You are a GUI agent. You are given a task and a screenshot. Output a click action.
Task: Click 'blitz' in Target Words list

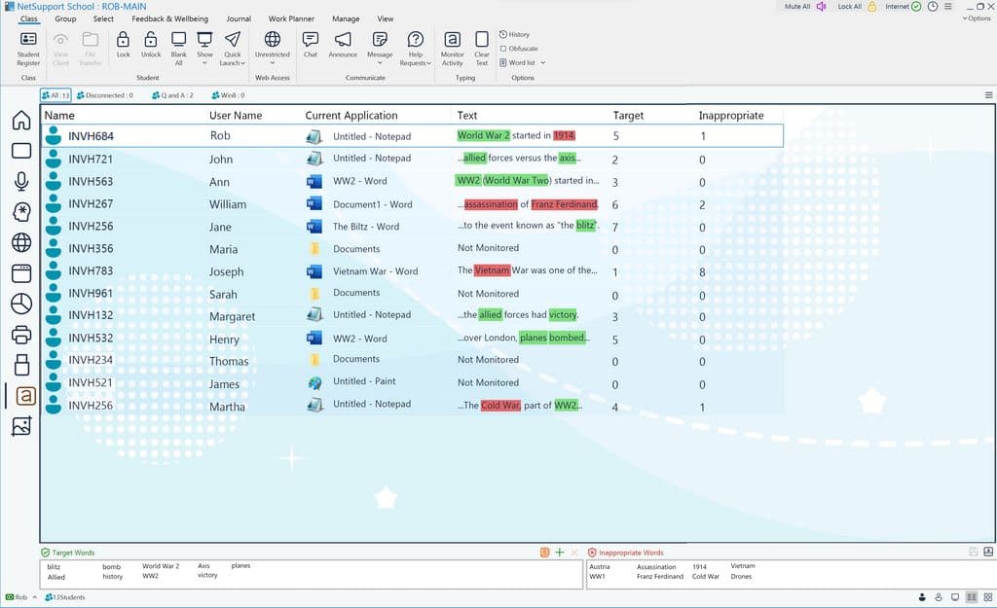[x=55, y=567]
